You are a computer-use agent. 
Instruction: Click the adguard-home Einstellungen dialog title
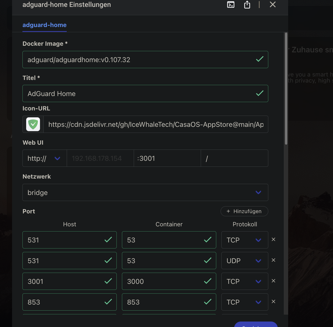coord(67,5)
